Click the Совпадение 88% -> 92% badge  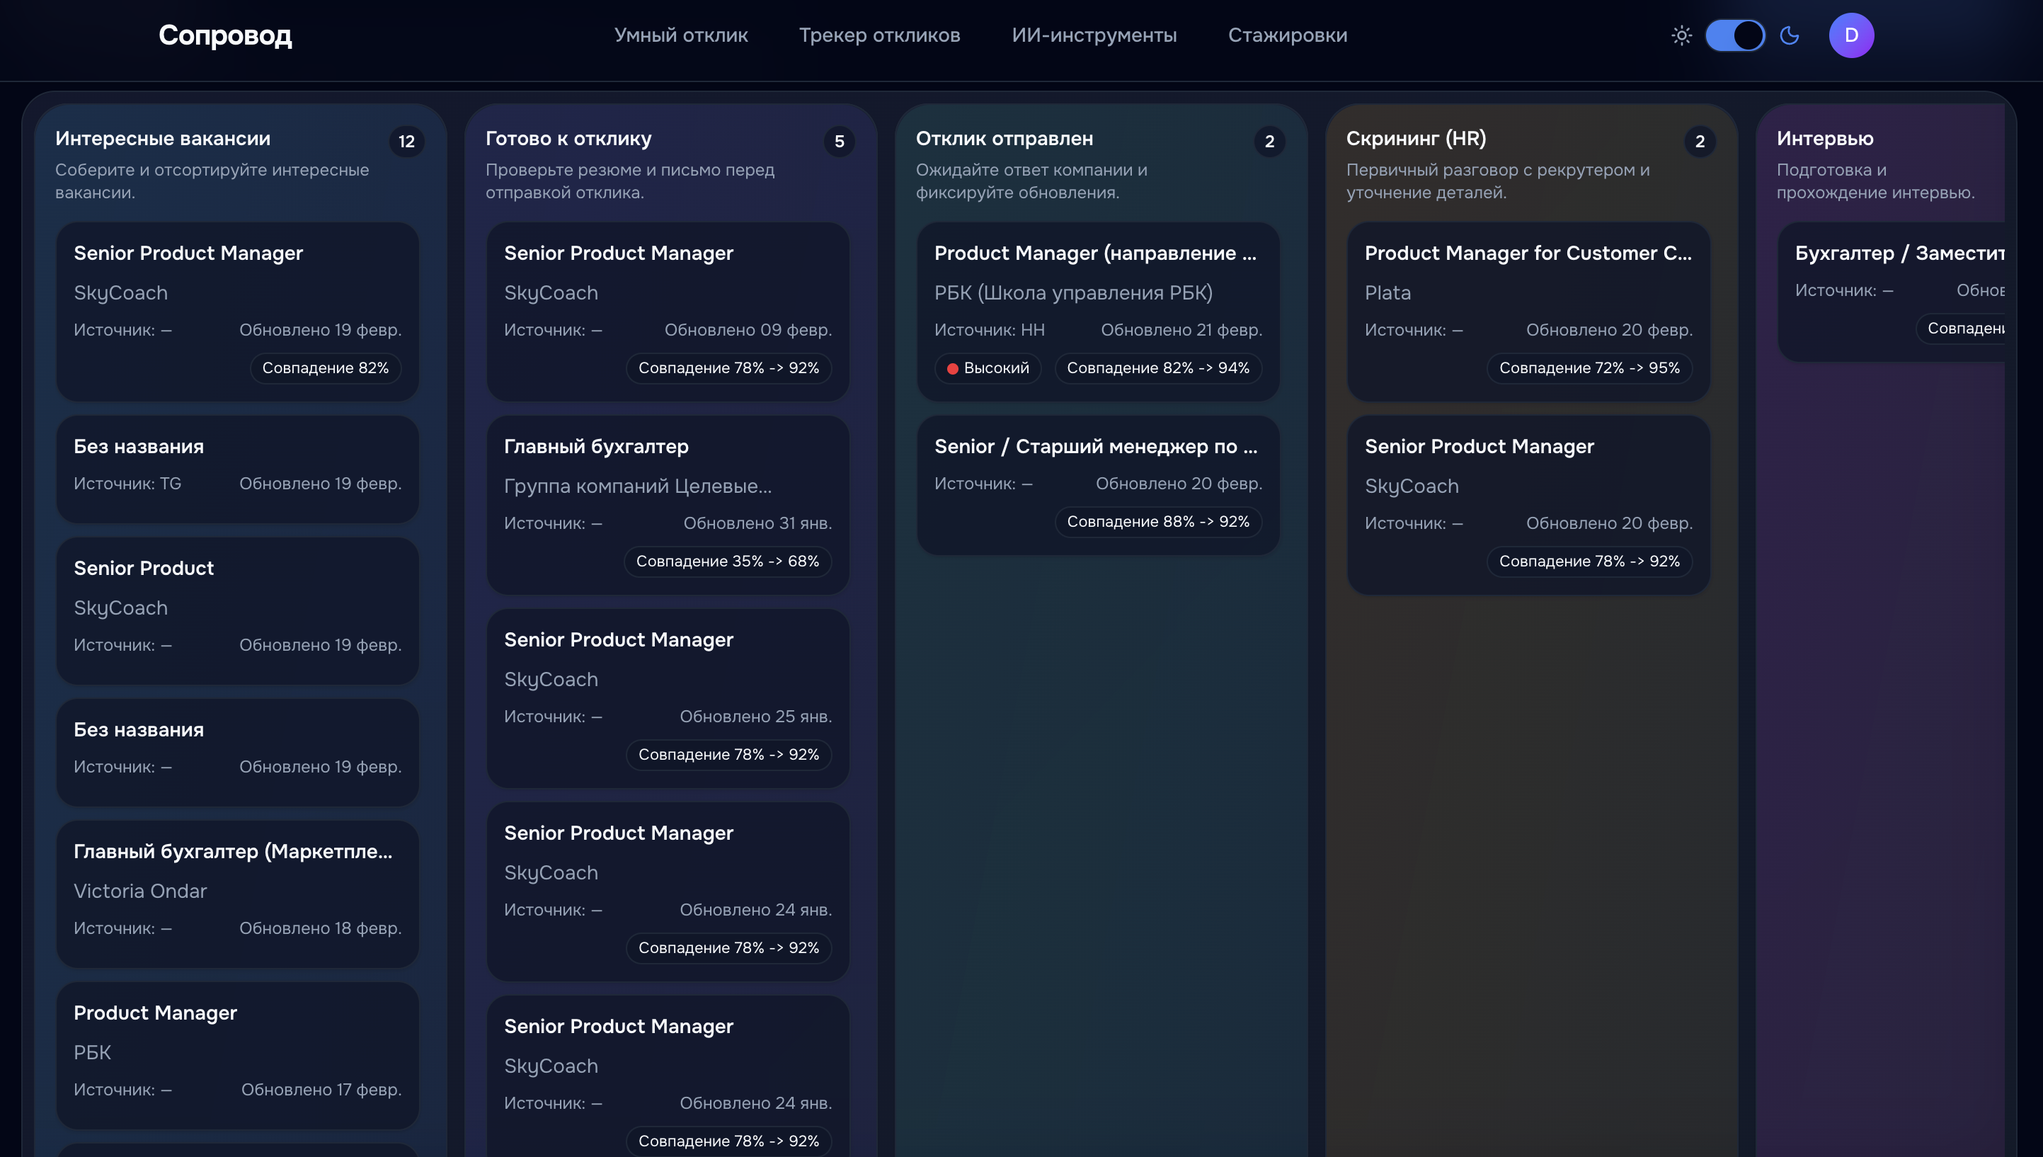point(1157,521)
